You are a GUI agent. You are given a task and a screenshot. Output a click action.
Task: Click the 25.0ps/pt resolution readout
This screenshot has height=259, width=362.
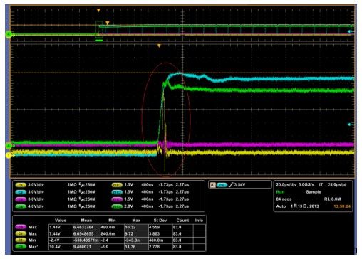coord(337,184)
